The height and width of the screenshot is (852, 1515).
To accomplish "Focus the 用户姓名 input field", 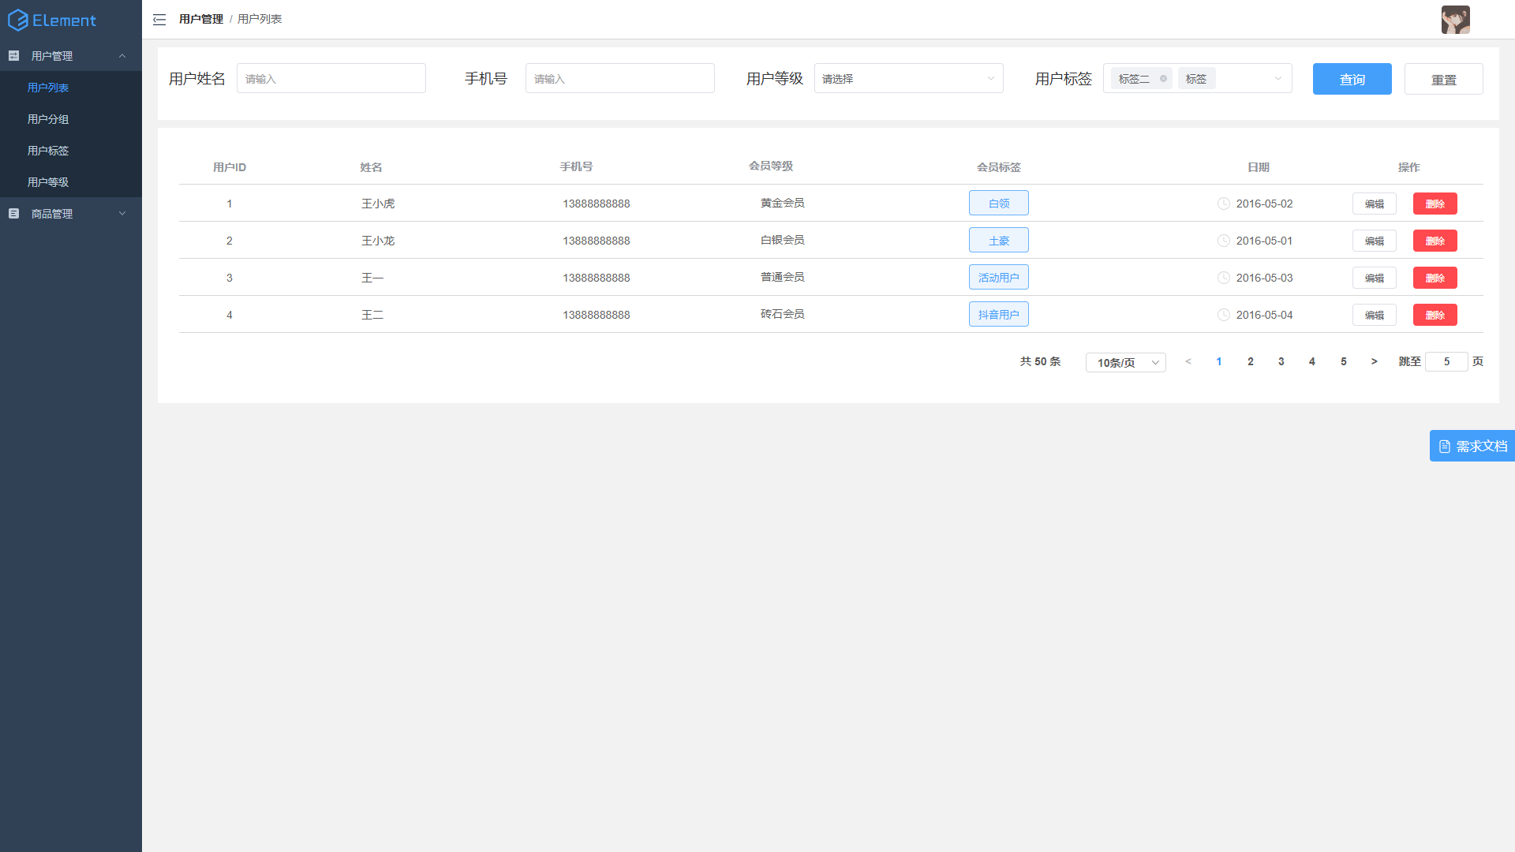I will pos(331,79).
